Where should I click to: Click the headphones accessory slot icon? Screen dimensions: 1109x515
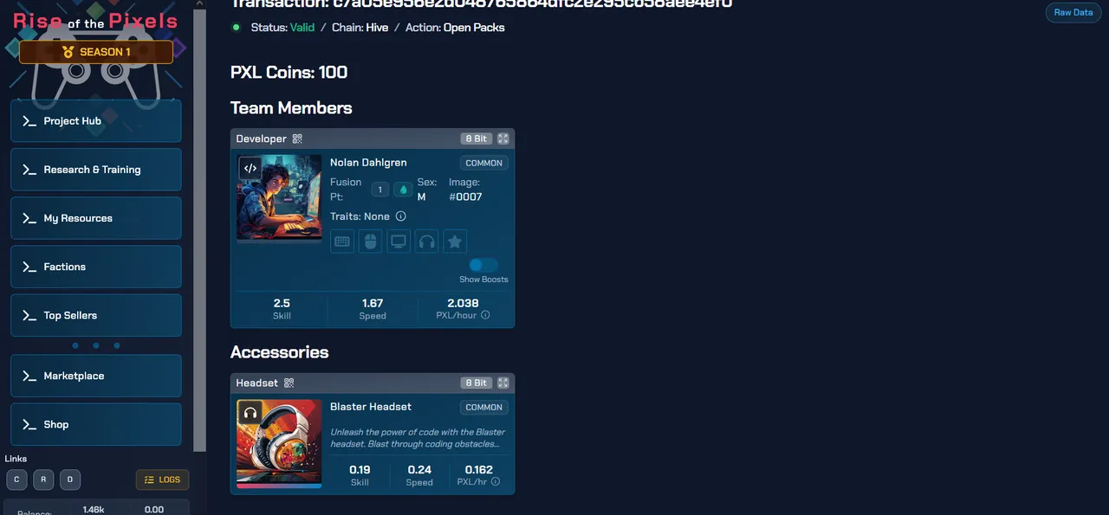coord(426,241)
